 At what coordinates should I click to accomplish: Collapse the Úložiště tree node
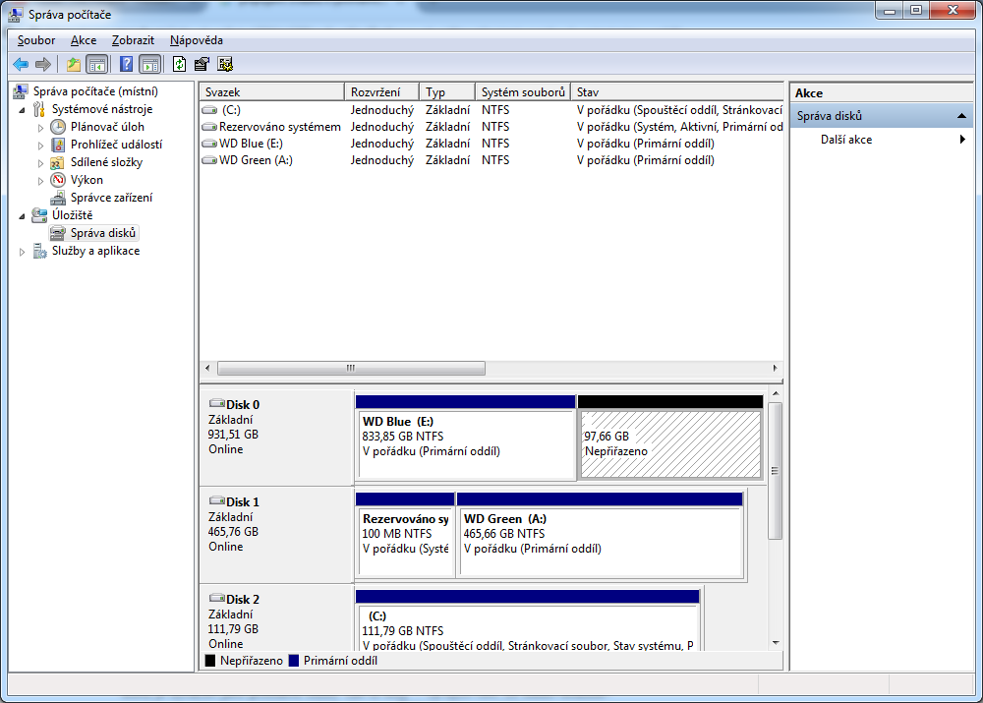(22, 215)
